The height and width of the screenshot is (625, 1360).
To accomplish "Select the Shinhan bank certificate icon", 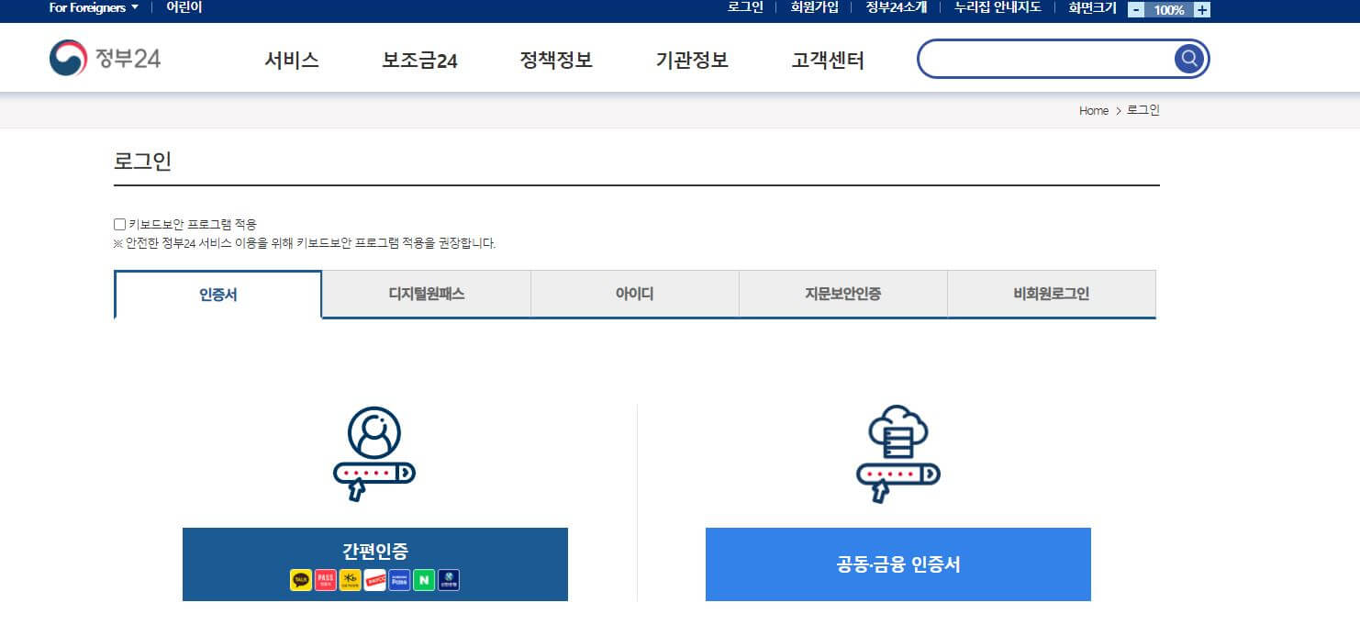I will [x=450, y=580].
